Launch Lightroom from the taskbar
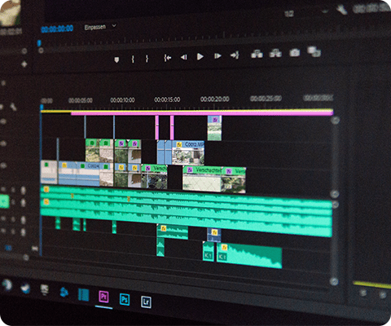 146,302
